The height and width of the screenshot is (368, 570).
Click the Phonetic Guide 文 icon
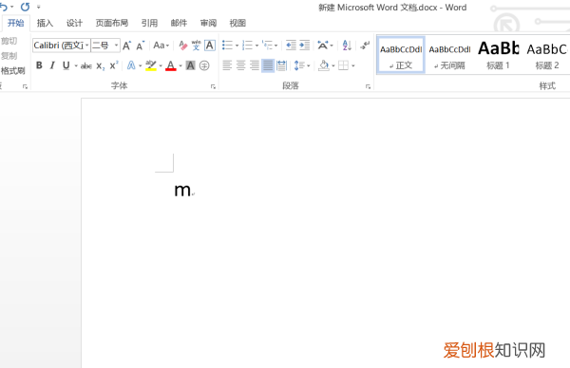tap(197, 46)
